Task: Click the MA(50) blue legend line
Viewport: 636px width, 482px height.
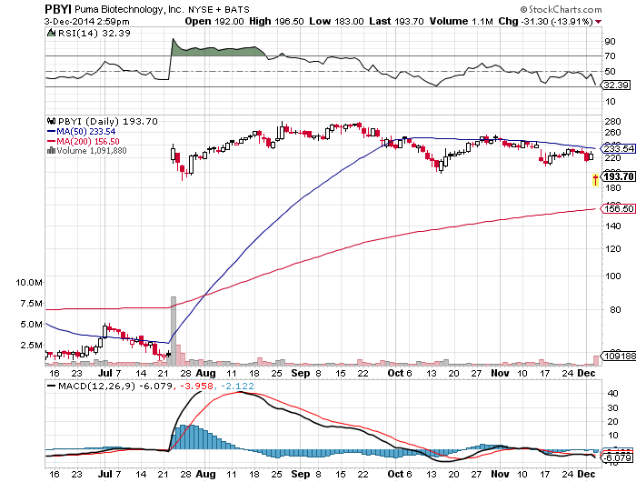Action: [52, 131]
